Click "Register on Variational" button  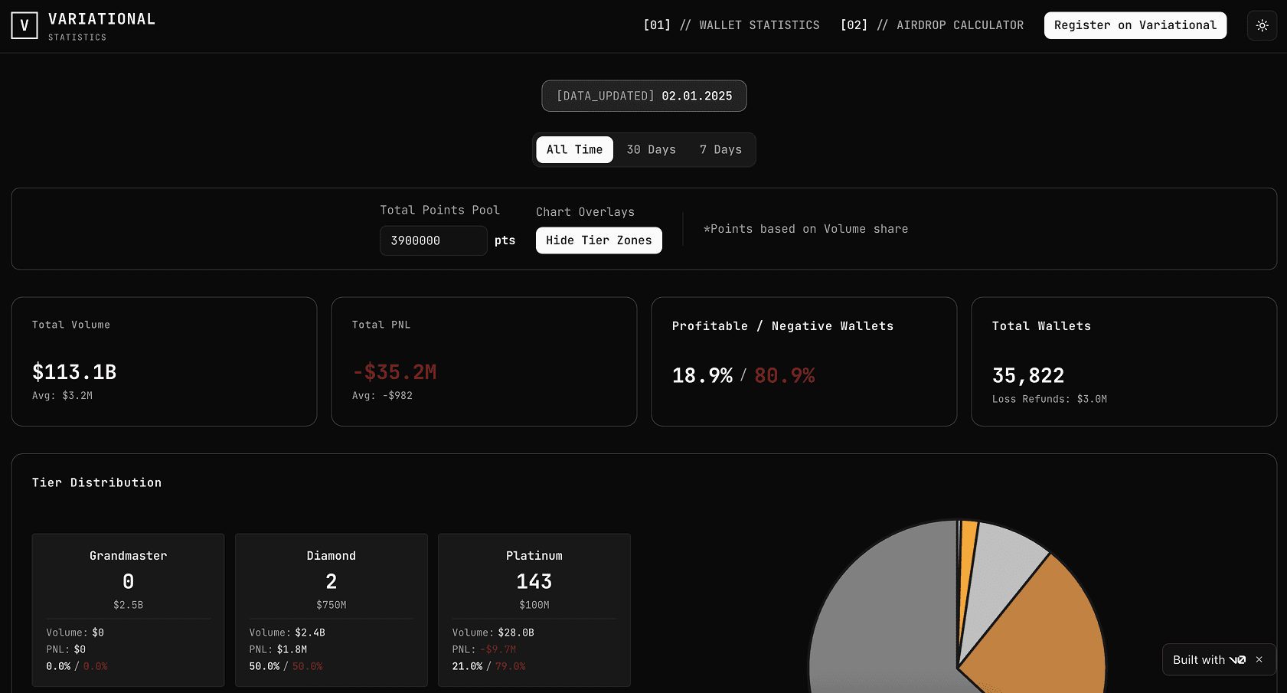pos(1135,25)
